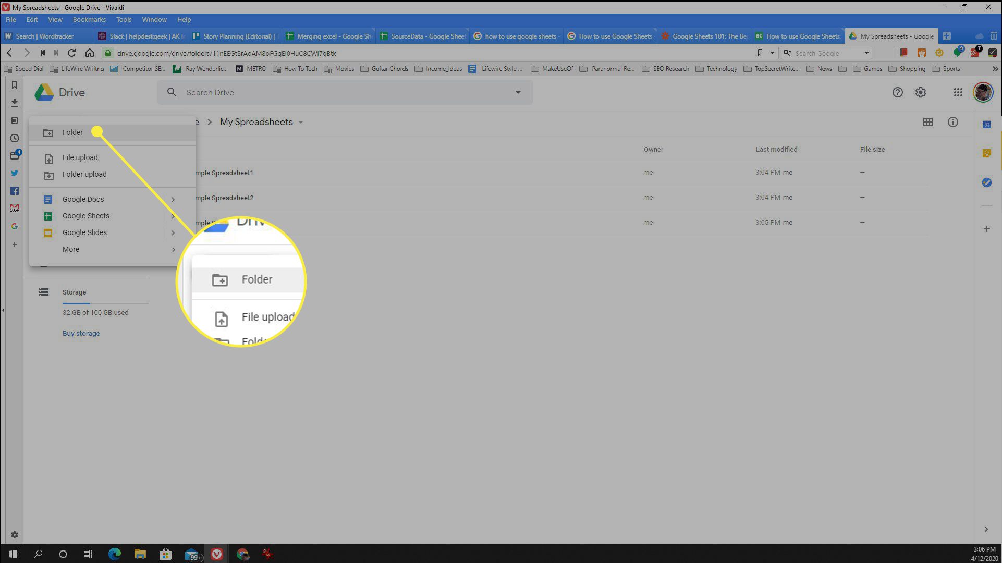The image size is (1002, 563).
Task: Toggle the Help icon in Drive
Action: [x=897, y=92]
